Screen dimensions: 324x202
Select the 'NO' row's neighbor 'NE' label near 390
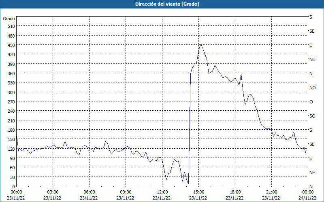(x=312, y=59)
